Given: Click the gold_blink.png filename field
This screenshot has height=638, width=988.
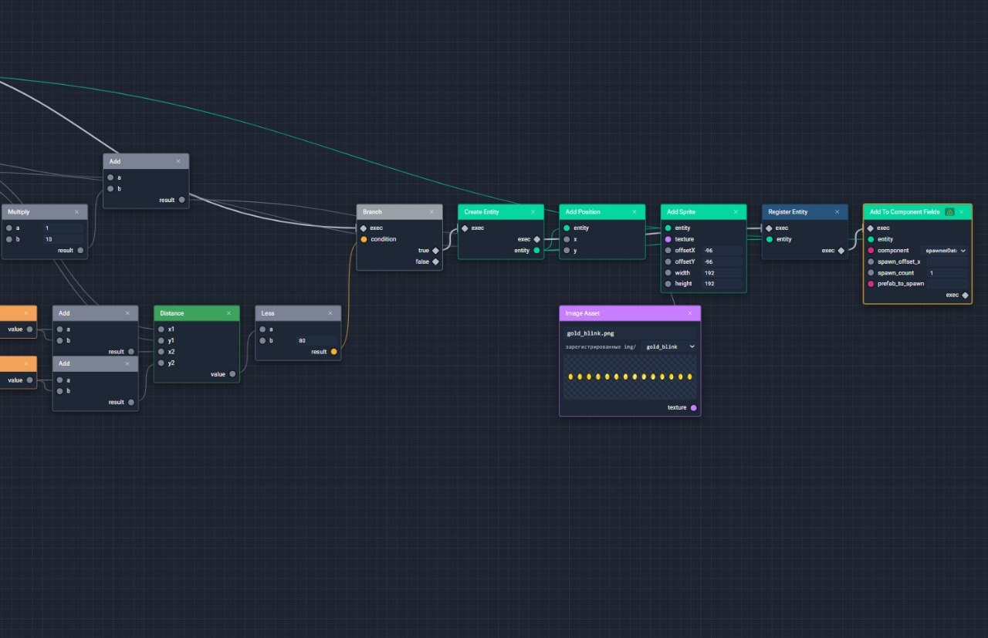Looking at the screenshot, I should click(x=630, y=333).
